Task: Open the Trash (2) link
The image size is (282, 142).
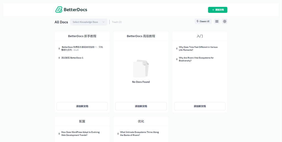Action: (x=117, y=22)
